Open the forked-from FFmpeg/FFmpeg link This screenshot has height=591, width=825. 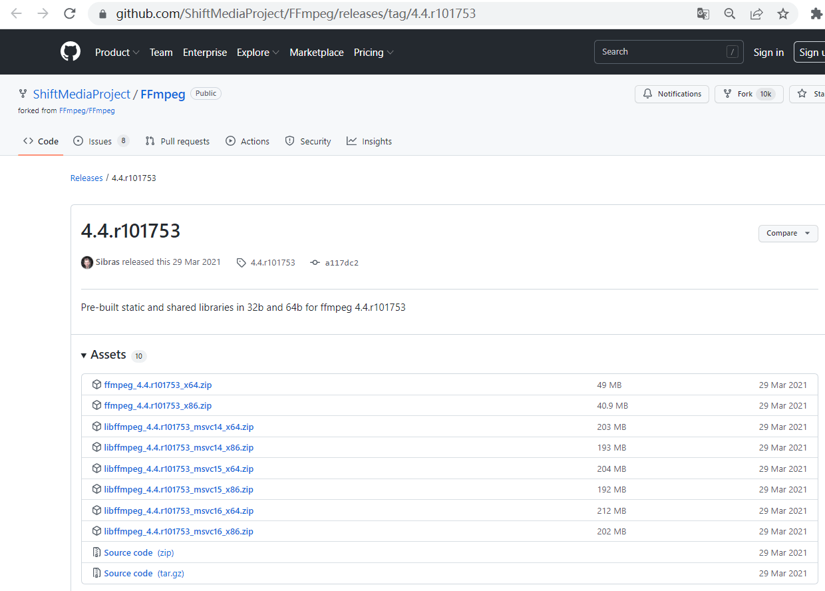coord(87,110)
